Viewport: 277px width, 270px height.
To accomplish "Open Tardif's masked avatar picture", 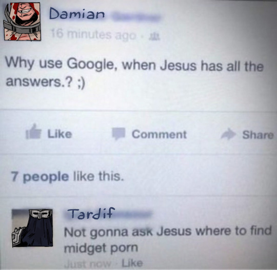I will pyautogui.click(x=32, y=228).
